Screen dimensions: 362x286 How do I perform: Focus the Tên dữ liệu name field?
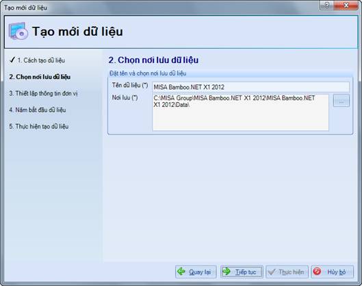tap(250, 87)
